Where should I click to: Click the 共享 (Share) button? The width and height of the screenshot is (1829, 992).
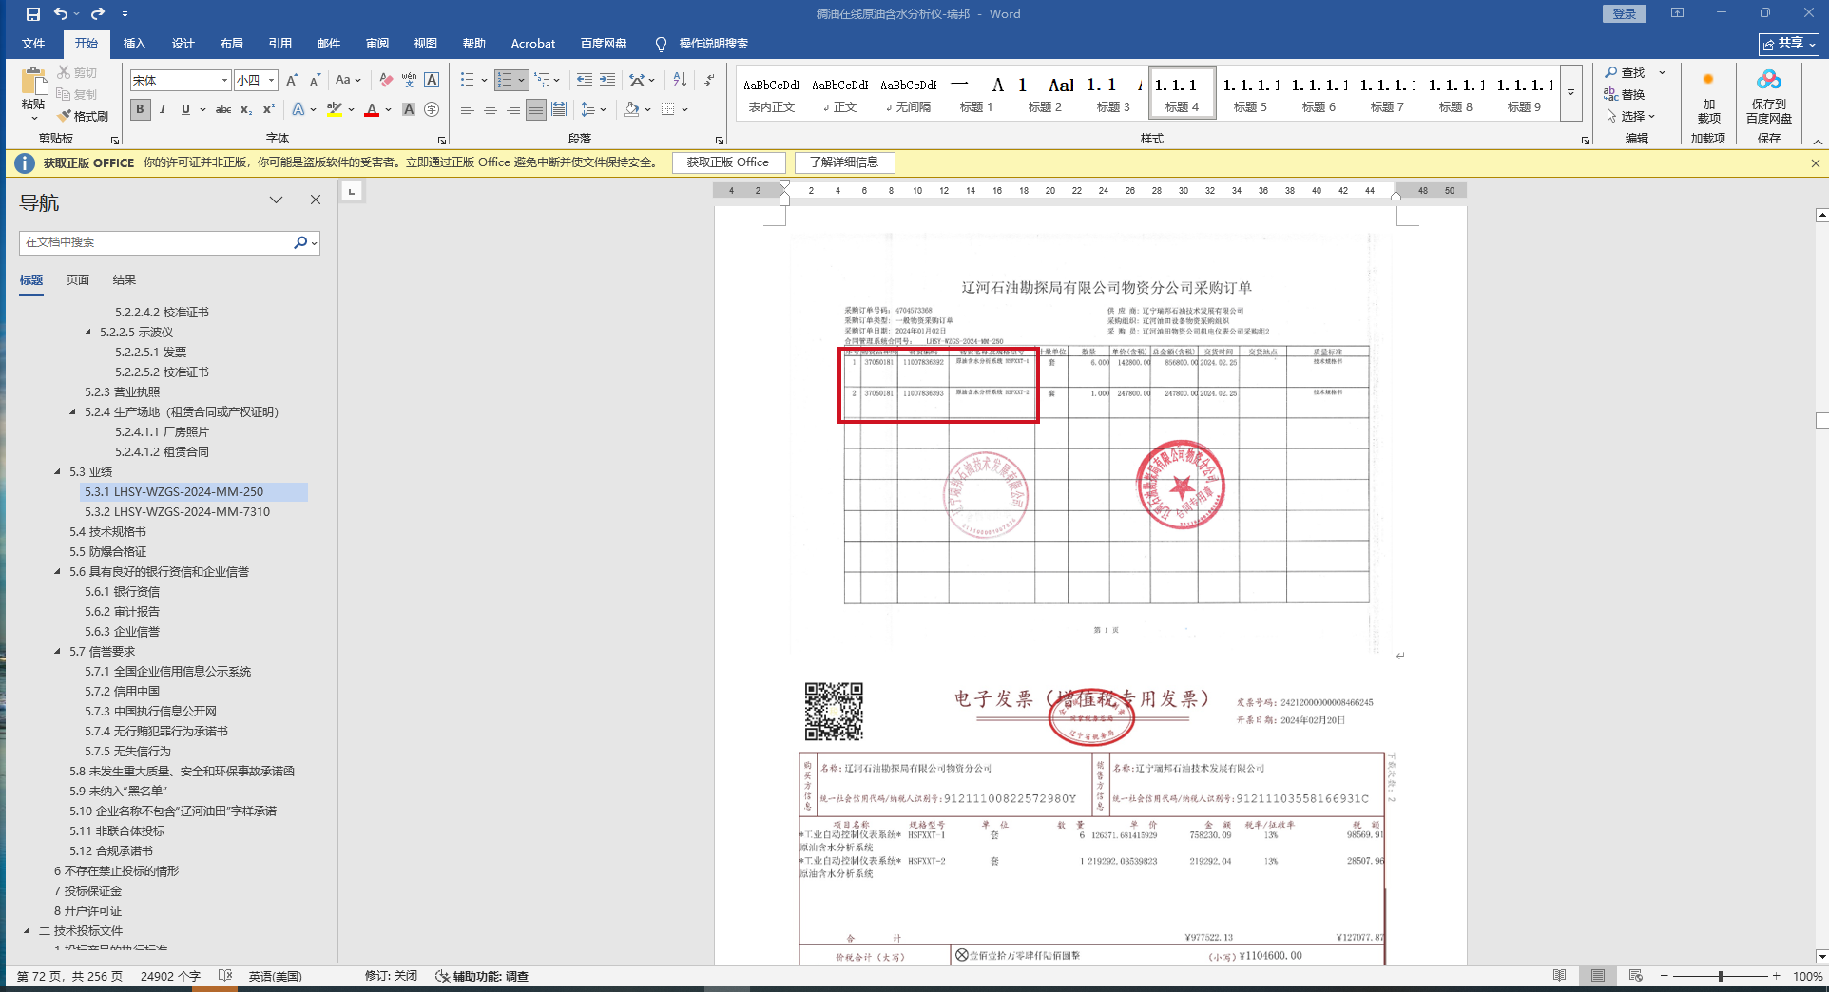(1788, 44)
